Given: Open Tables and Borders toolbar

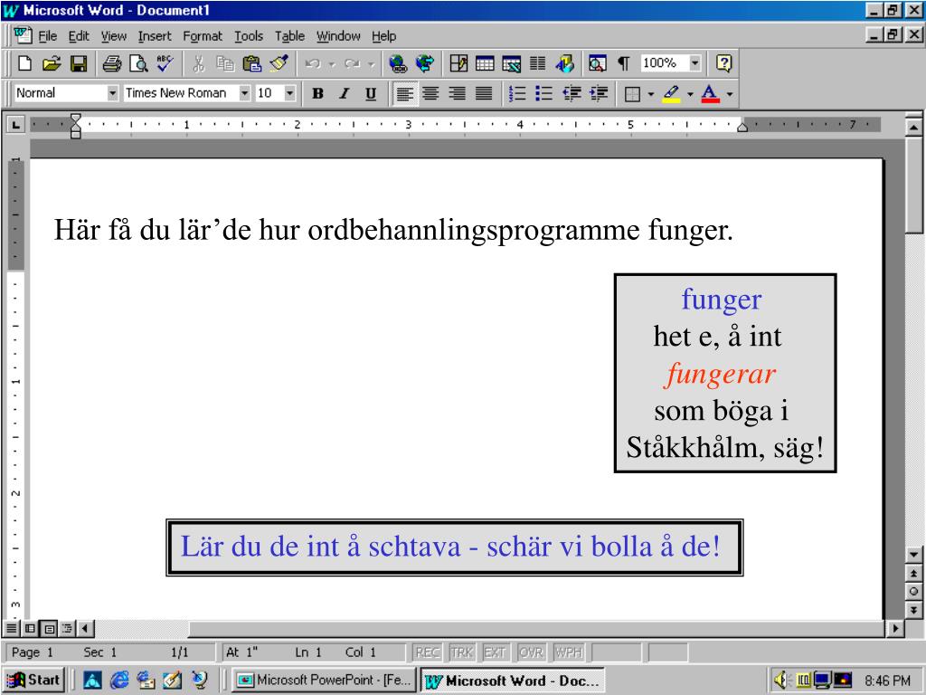Looking at the screenshot, I should pyautogui.click(x=458, y=62).
